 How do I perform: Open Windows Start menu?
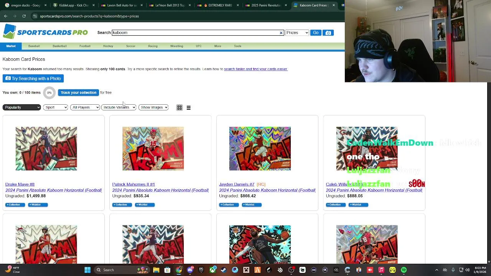point(87,270)
